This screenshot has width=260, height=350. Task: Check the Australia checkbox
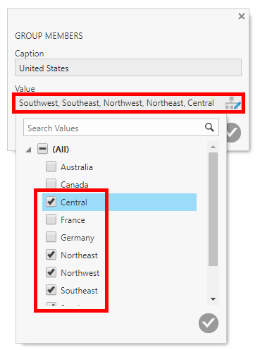[51, 167]
